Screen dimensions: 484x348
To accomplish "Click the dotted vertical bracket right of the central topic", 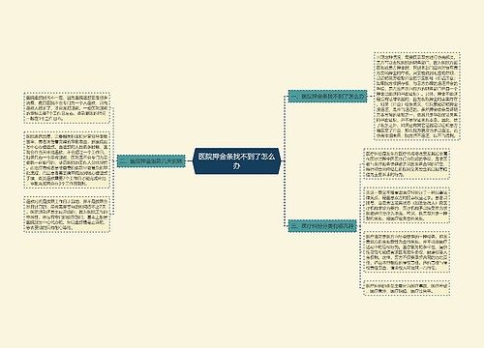I will coord(285,161).
